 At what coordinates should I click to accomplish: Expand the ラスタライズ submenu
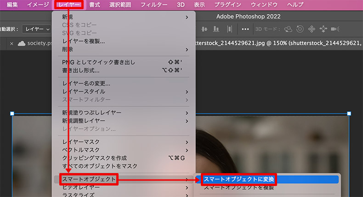pyautogui.click(x=125, y=195)
